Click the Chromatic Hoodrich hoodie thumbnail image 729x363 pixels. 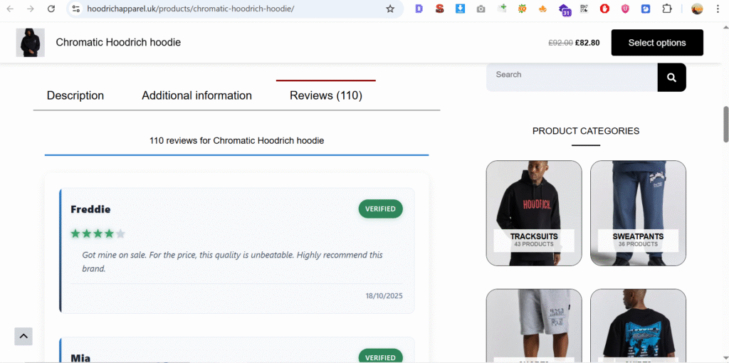coord(31,43)
